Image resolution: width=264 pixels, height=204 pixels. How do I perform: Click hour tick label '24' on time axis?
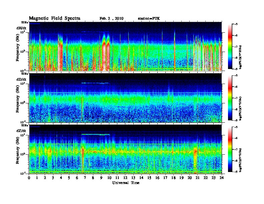tap(222, 178)
